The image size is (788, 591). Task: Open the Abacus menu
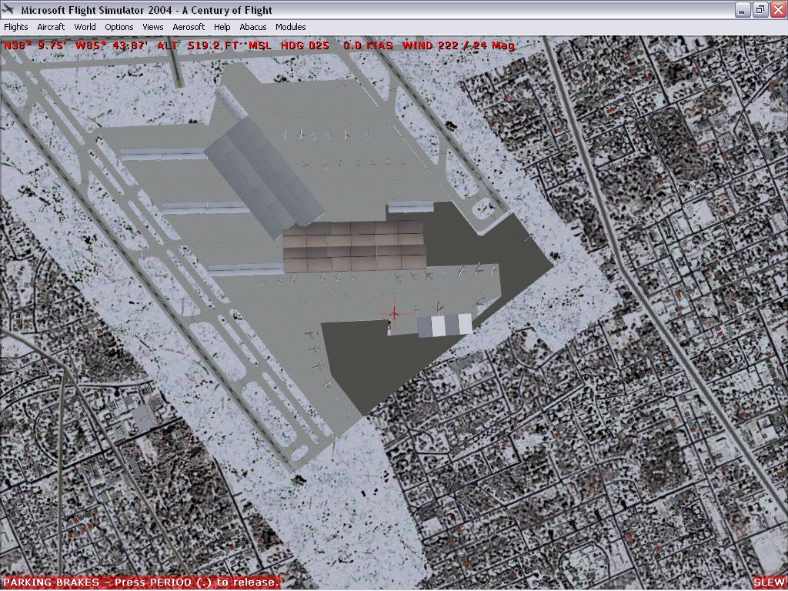pos(252,27)
